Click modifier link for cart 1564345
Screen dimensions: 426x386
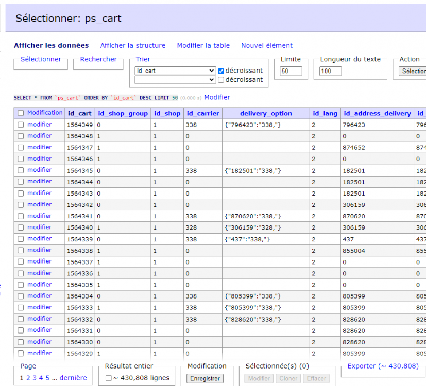coord(39,170)
